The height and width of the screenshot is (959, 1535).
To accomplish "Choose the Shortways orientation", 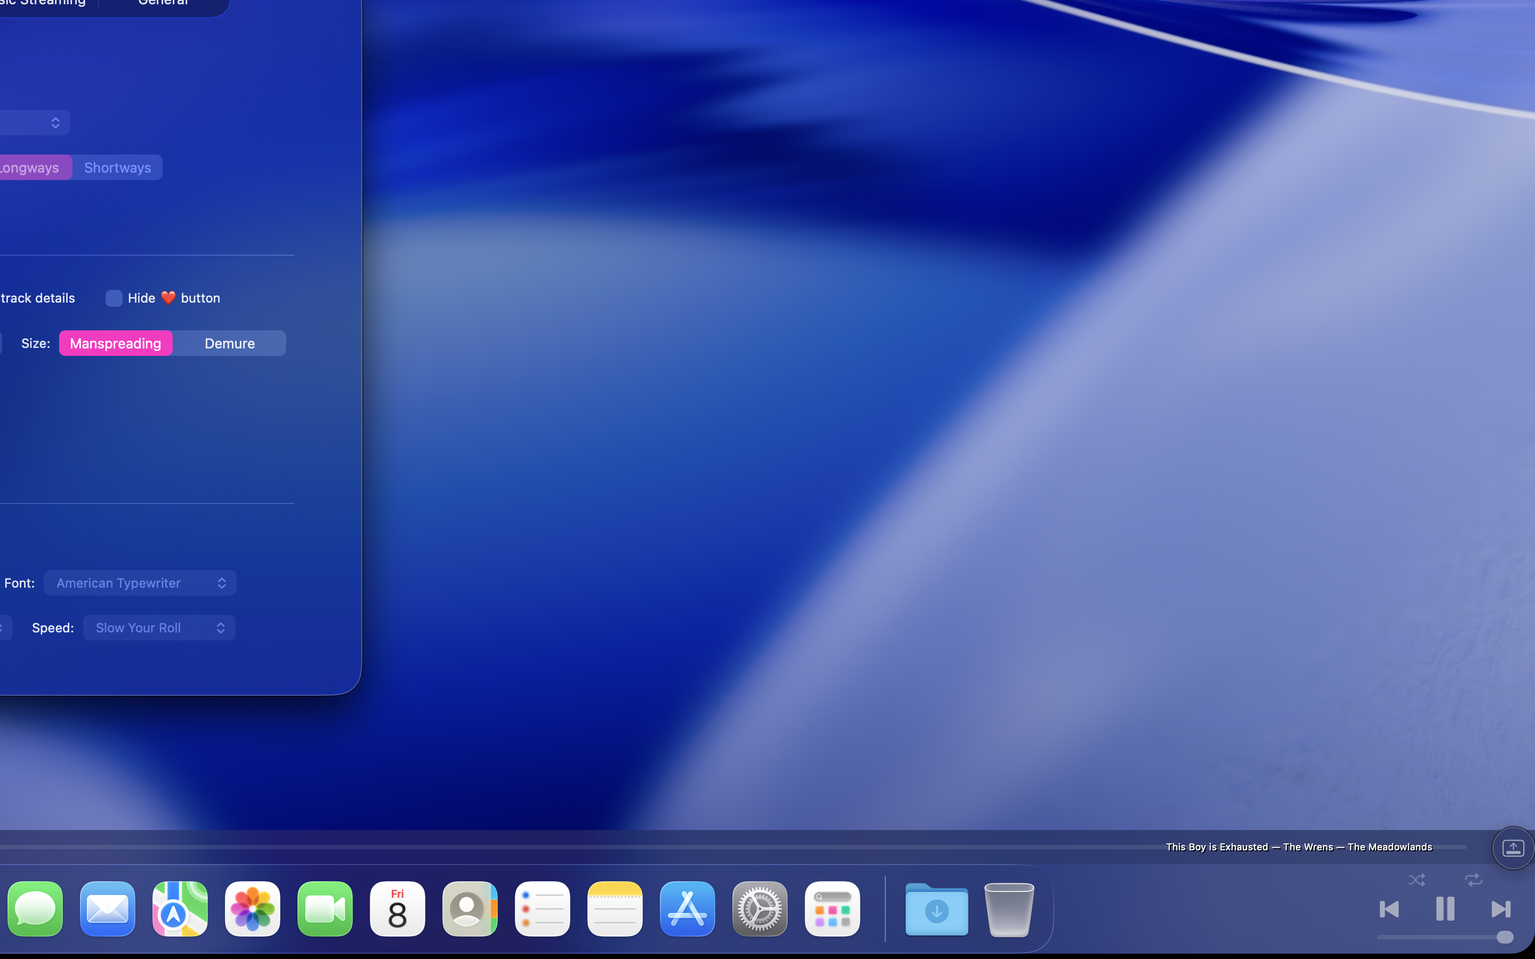I will [117, 167].
